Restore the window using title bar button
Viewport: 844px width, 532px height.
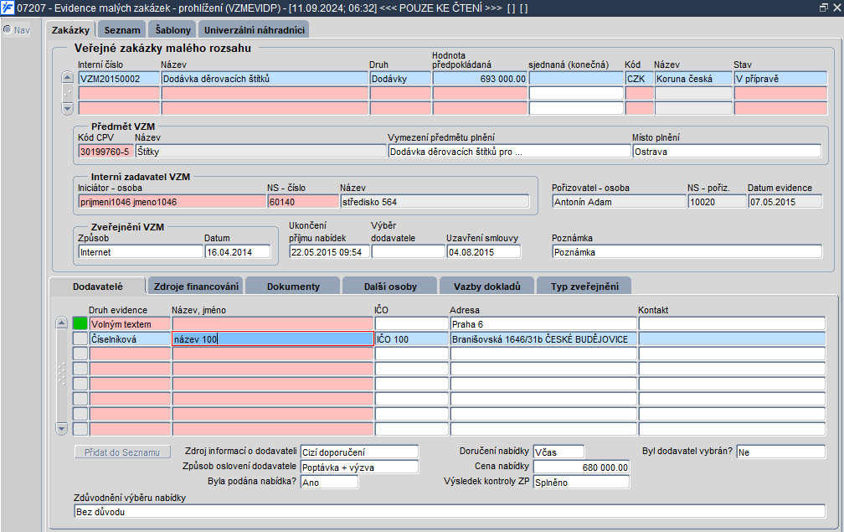tap(824, 8)
